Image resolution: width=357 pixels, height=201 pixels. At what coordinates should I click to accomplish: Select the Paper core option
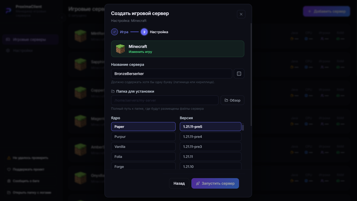(143, 127)
